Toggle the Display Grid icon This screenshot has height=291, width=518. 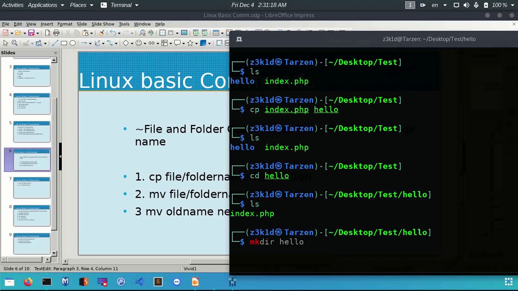pyautogui.click(x=162, y=33)
